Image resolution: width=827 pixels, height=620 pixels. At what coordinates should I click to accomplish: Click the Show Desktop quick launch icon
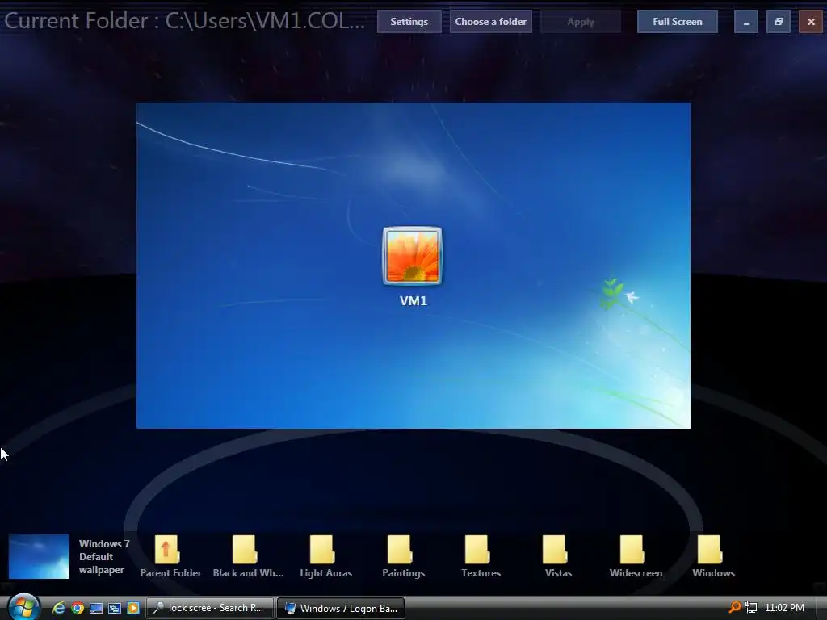[x=96, y=608]
